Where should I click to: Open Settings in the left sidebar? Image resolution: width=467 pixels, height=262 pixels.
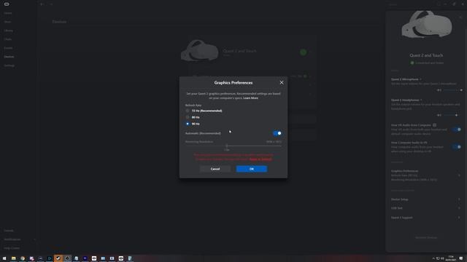click(x=9, y=65)
